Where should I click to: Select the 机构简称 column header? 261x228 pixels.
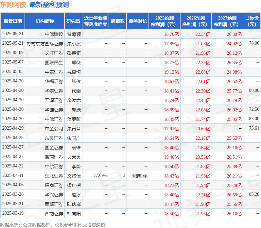coord(44,21)
